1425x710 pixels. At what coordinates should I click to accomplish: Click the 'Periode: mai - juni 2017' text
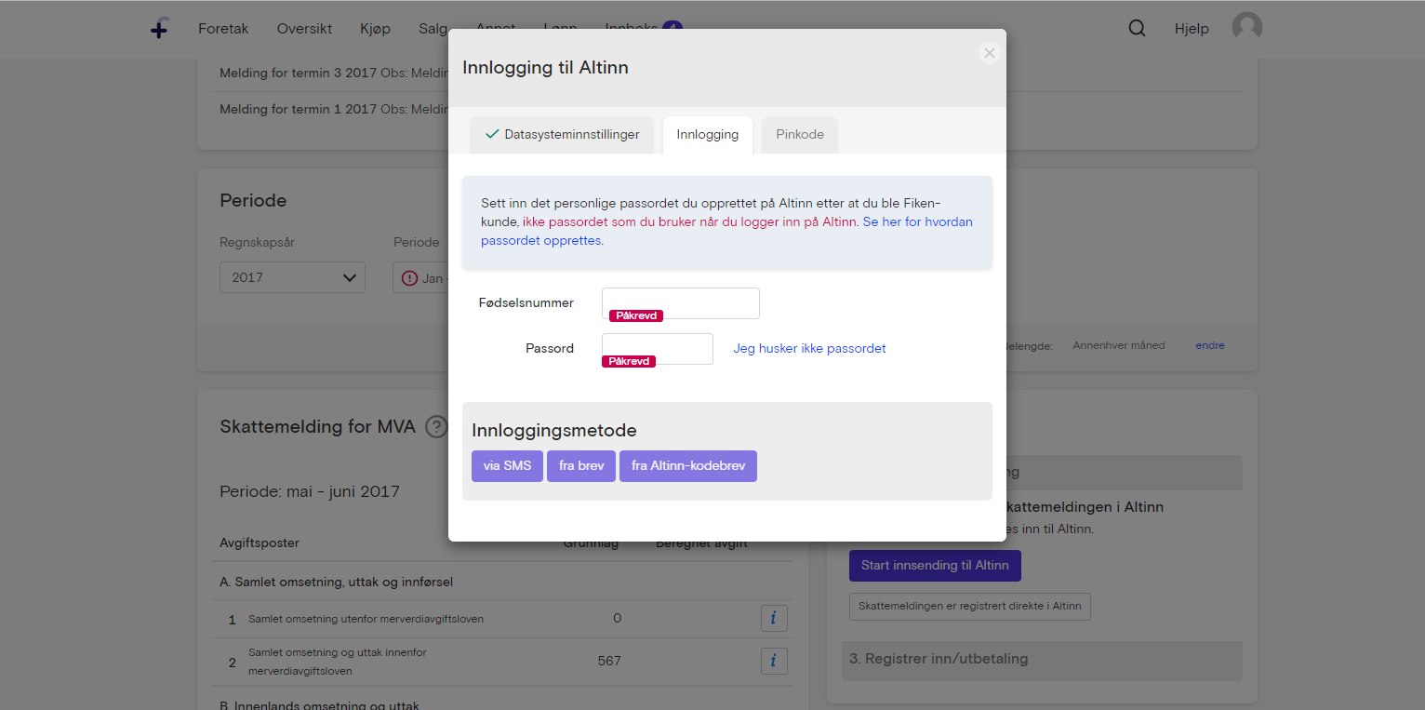310,491
